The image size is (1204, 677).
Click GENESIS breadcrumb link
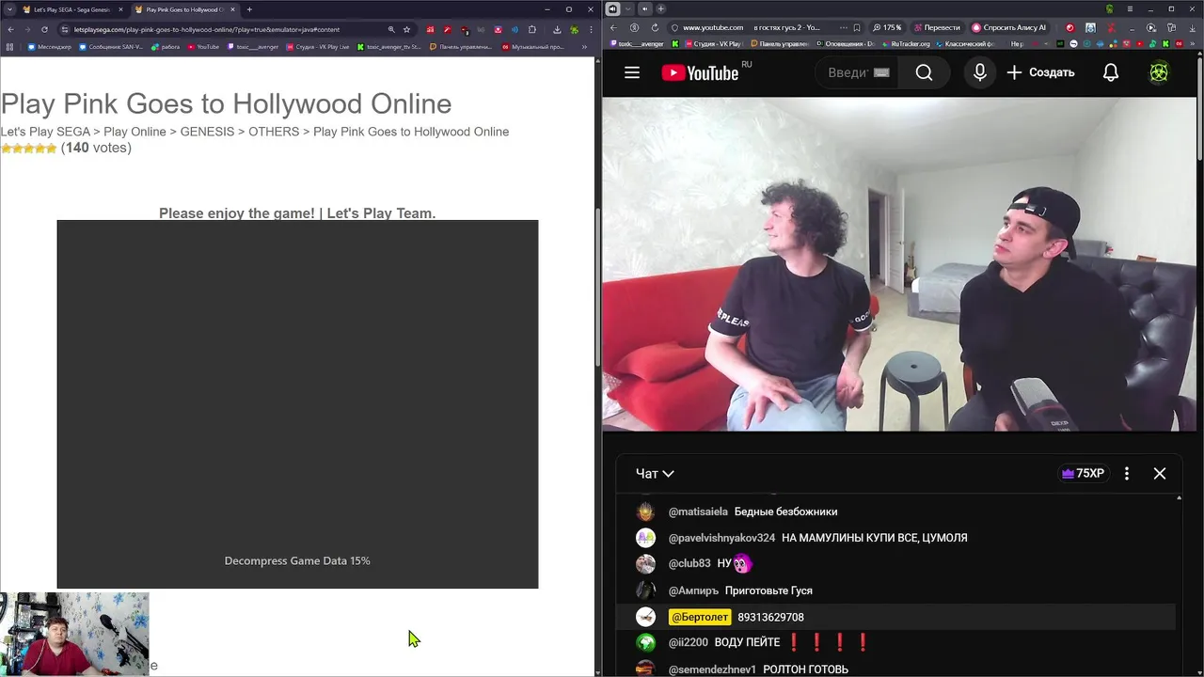pyautogui.click(x=207, y=132)
